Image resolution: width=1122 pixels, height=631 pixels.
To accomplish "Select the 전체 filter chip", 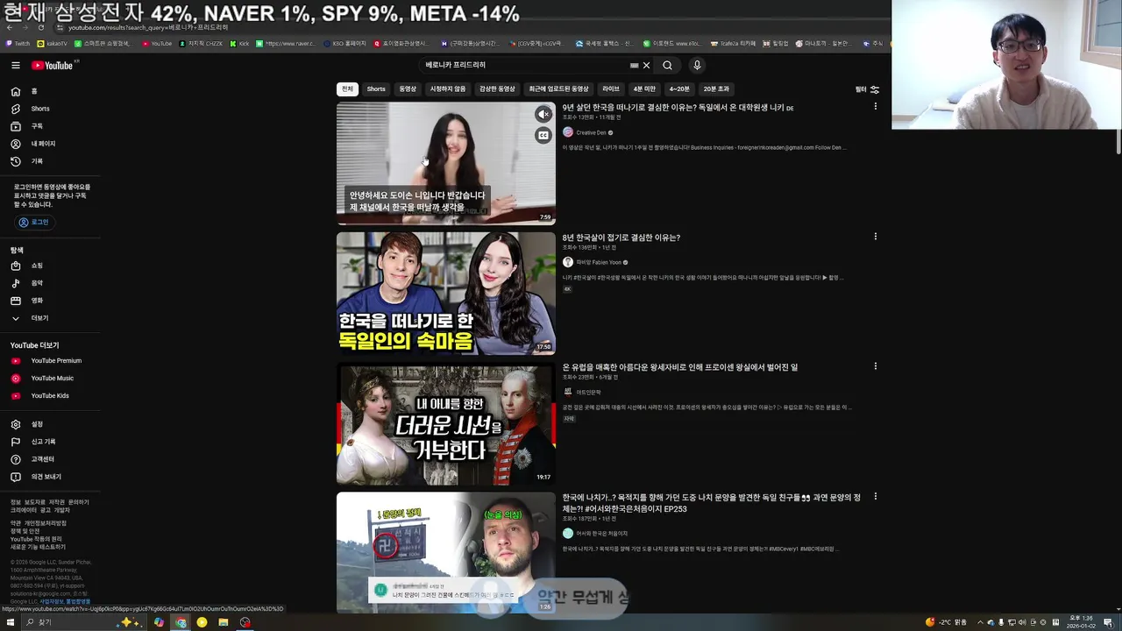I will (347, 89).
